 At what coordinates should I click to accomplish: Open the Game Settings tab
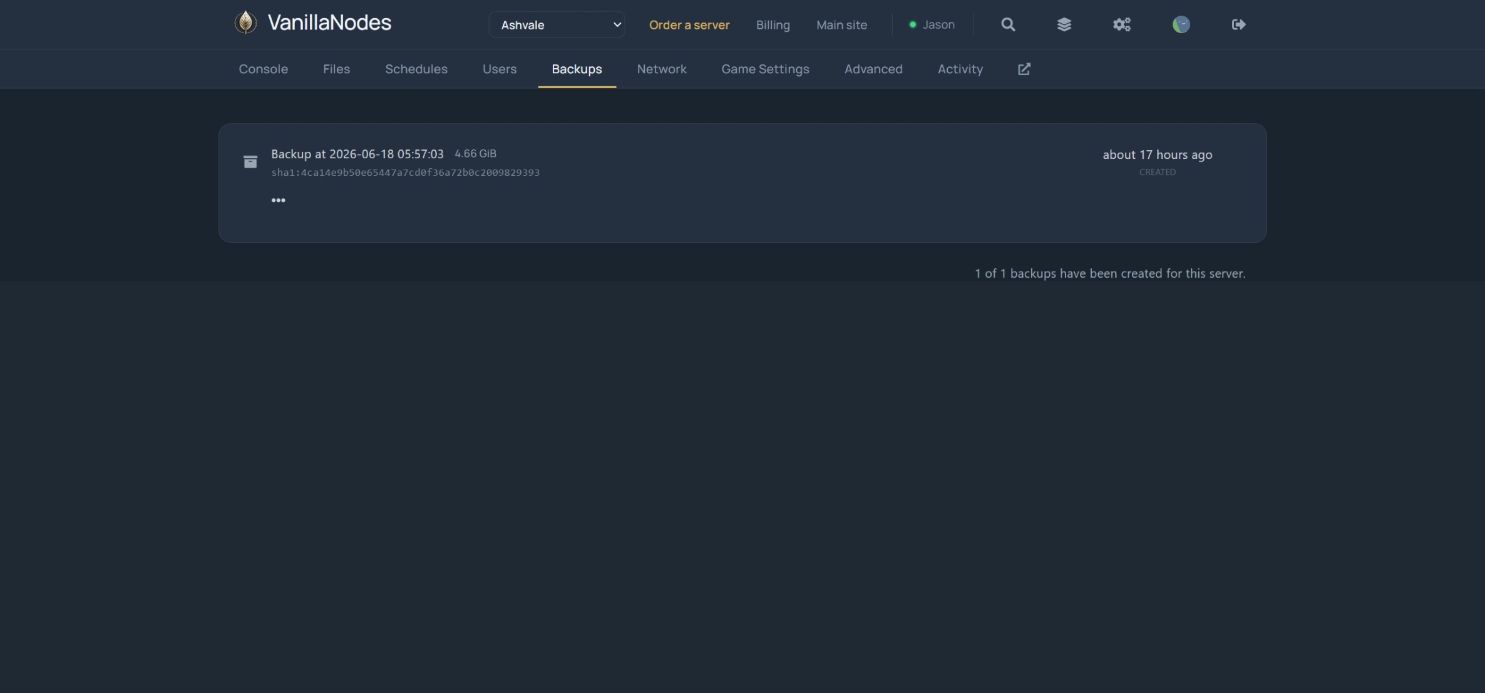(765, 69)
